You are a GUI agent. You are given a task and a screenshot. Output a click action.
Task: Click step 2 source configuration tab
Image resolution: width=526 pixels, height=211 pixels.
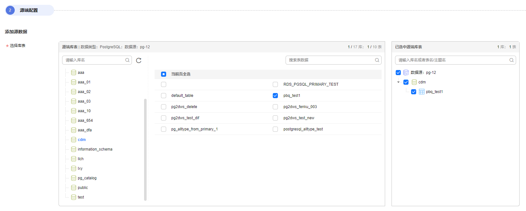[29, 10]
